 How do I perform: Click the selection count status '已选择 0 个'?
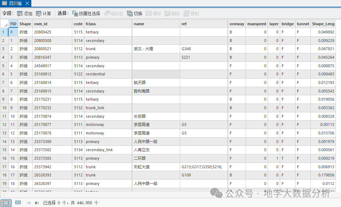[x=54, y=203]
